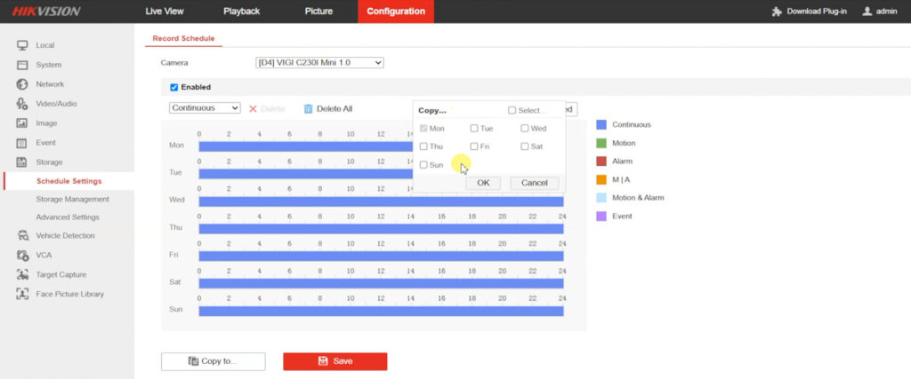This screenshot has height=379, width=911.
Task: Expand the Continuous record type dropdown
Action: 205,108
